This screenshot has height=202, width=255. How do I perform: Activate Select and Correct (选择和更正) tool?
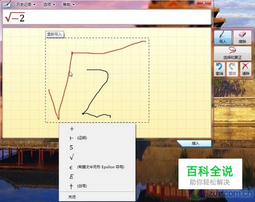(x=233, y=54)
